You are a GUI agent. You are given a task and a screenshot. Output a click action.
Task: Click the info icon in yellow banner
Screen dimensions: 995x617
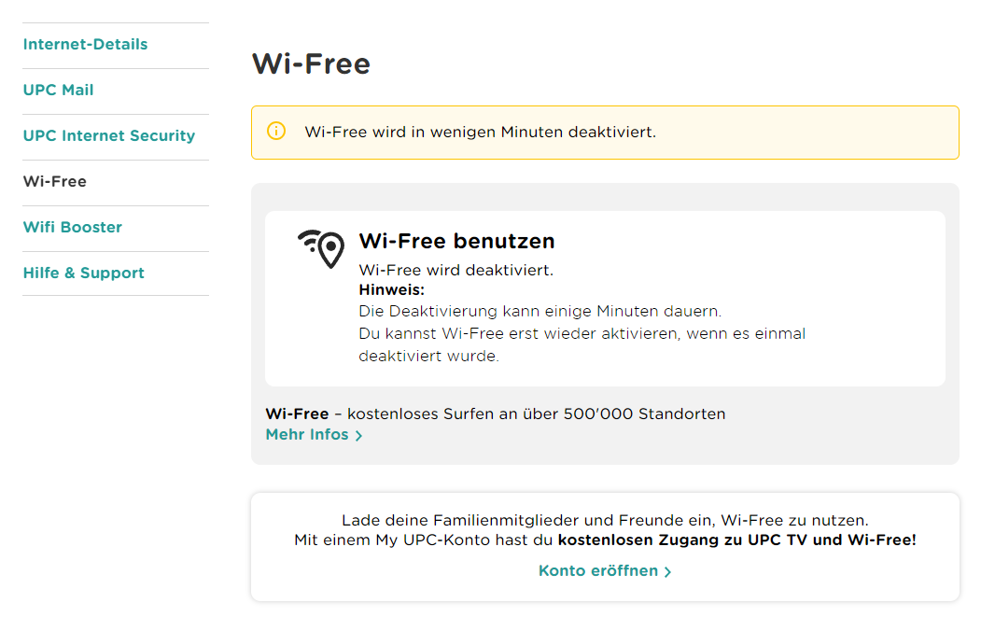tap(276, 132)
